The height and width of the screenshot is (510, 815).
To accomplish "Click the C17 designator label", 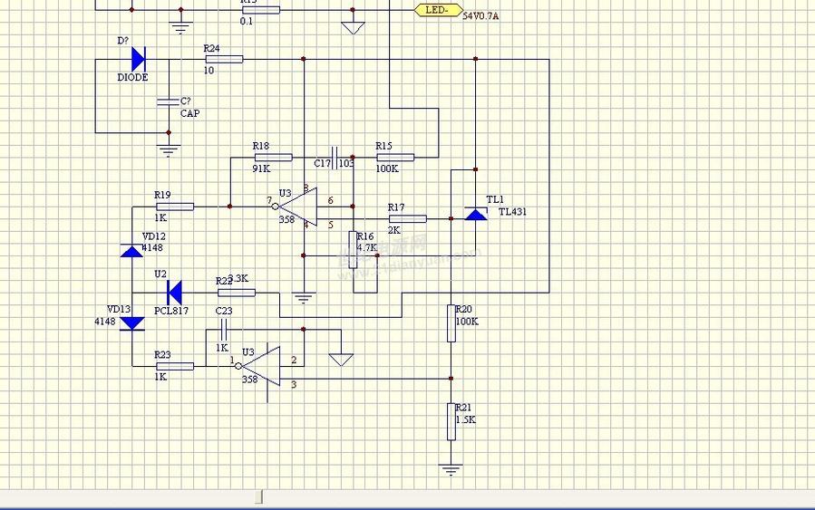I will 322,163.
